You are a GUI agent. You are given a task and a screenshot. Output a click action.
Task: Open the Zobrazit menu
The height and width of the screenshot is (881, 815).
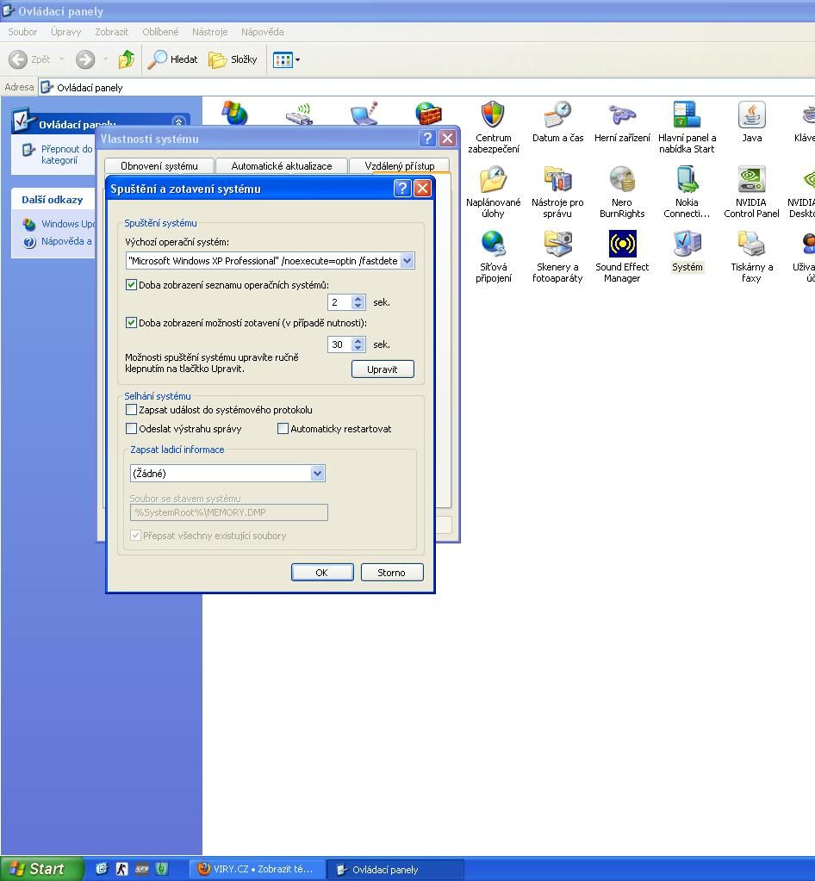(x=111, y=32)
